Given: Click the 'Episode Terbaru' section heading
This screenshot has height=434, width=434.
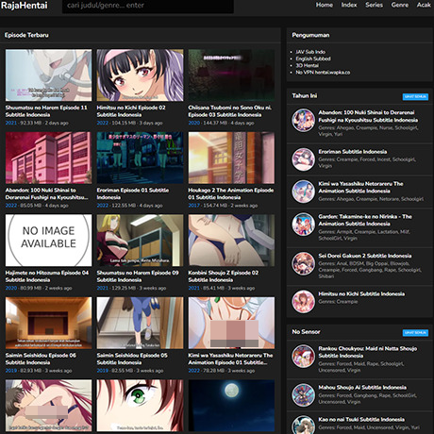Looking at the screenshot, I should [26, 35].
